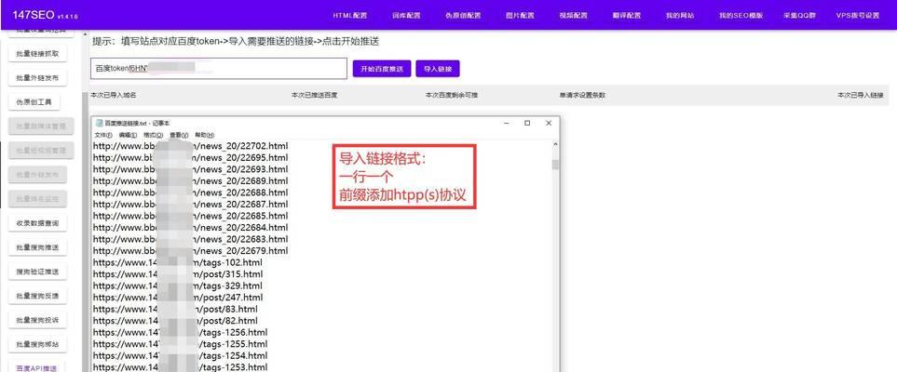Click the line ending news_20/22695.html
Viewport: 897px width, 372px height.
point(191,157)
